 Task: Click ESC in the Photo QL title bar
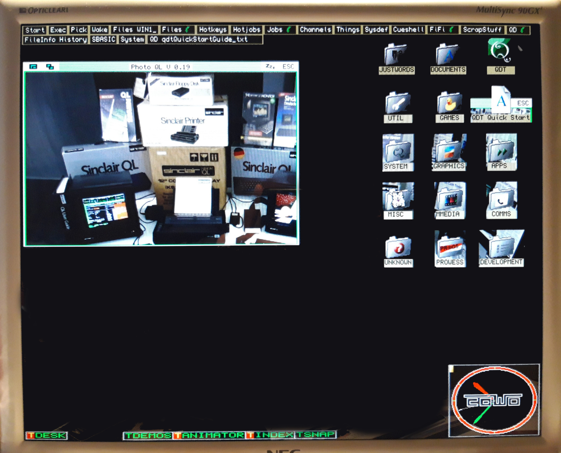click(288, 67)
